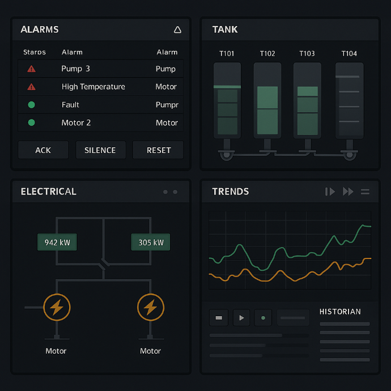Viewport: 391px width, 391px height.
Task: Click the wide selector field beside record button
Action: pos(293,318)
